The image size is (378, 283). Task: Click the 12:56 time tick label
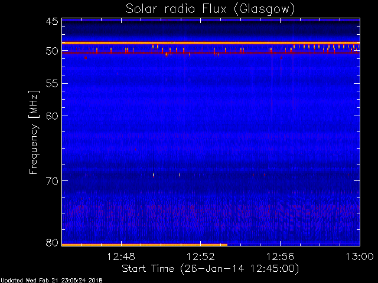pyautogui.click(x=280, y=256)
